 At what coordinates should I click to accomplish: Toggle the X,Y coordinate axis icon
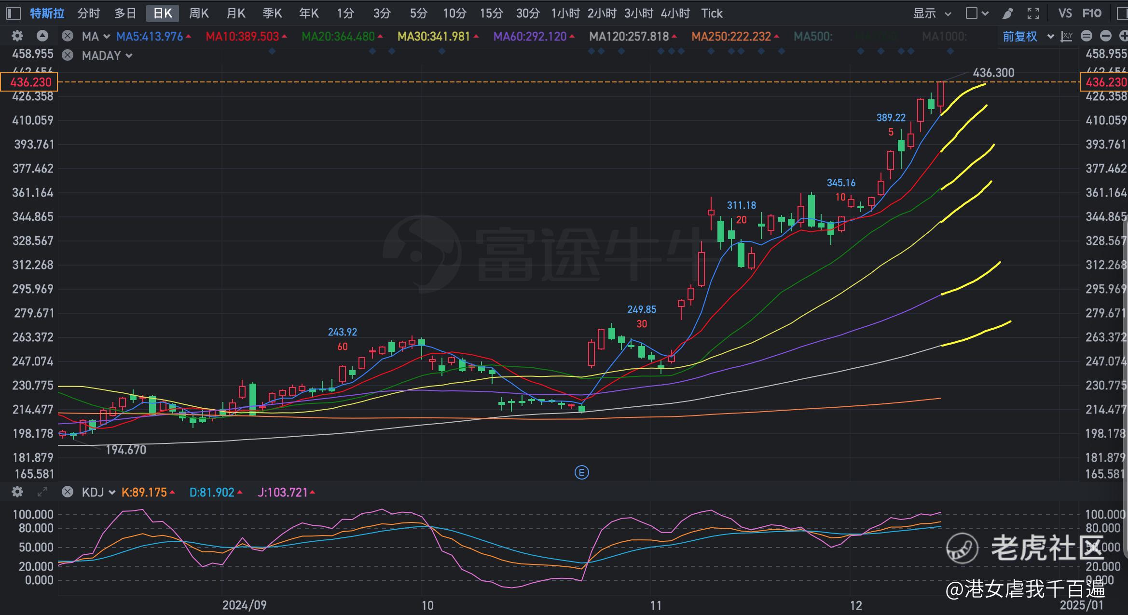coord(1067,36)
